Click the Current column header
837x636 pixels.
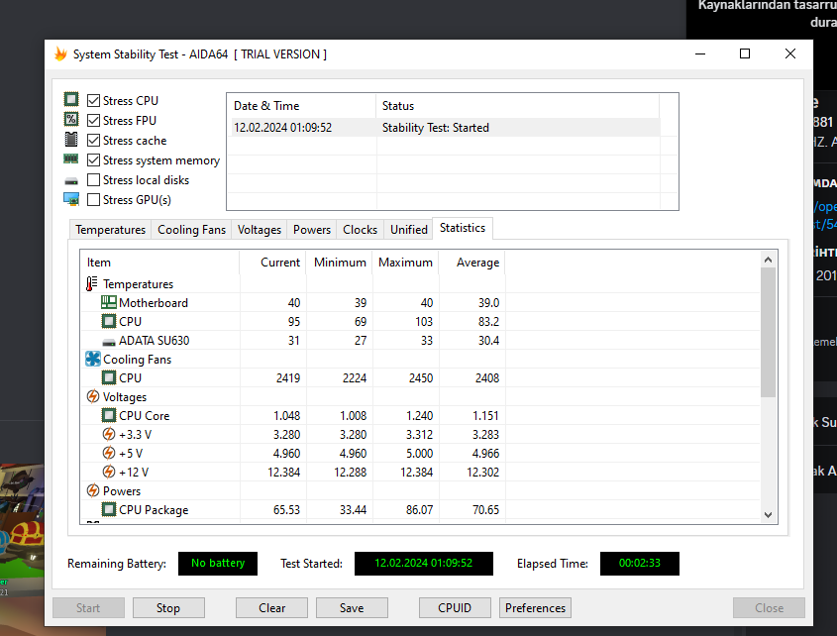(272, 263)
